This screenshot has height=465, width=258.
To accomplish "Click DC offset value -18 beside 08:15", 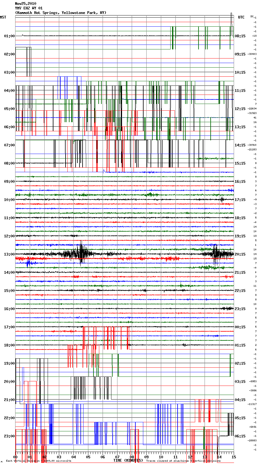I will click(x=255, y=36).
